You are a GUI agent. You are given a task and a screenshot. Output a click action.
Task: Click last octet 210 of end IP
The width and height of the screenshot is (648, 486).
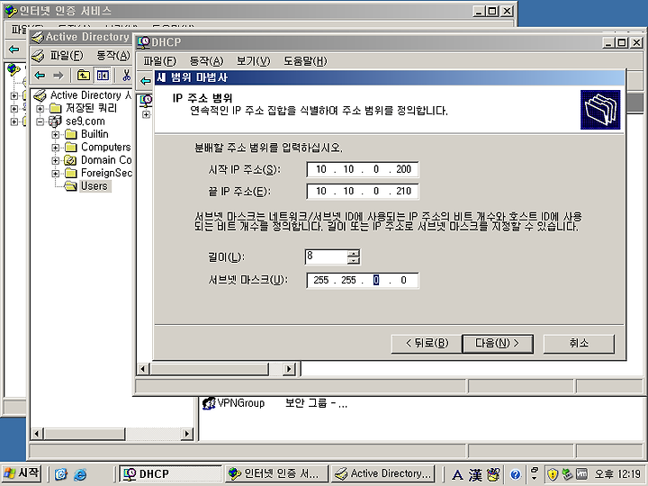coord(403,191)
